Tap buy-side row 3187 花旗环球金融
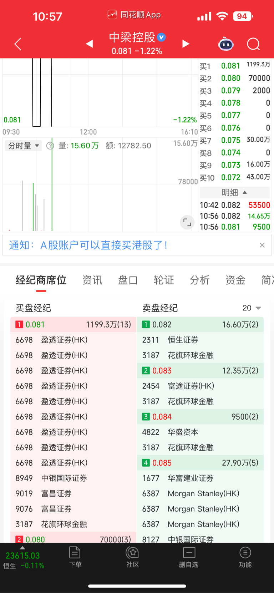 click(x=73, y=524)
